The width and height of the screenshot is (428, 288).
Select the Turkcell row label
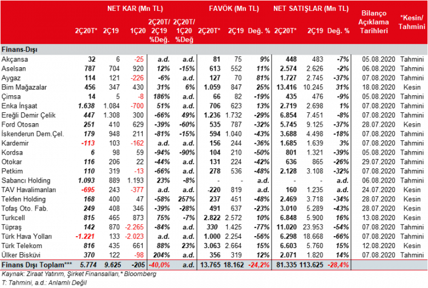click(x=13, y=218)
